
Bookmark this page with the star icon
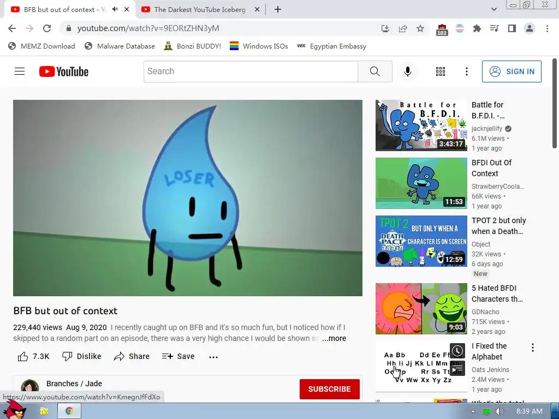click(x=420, y=28)
